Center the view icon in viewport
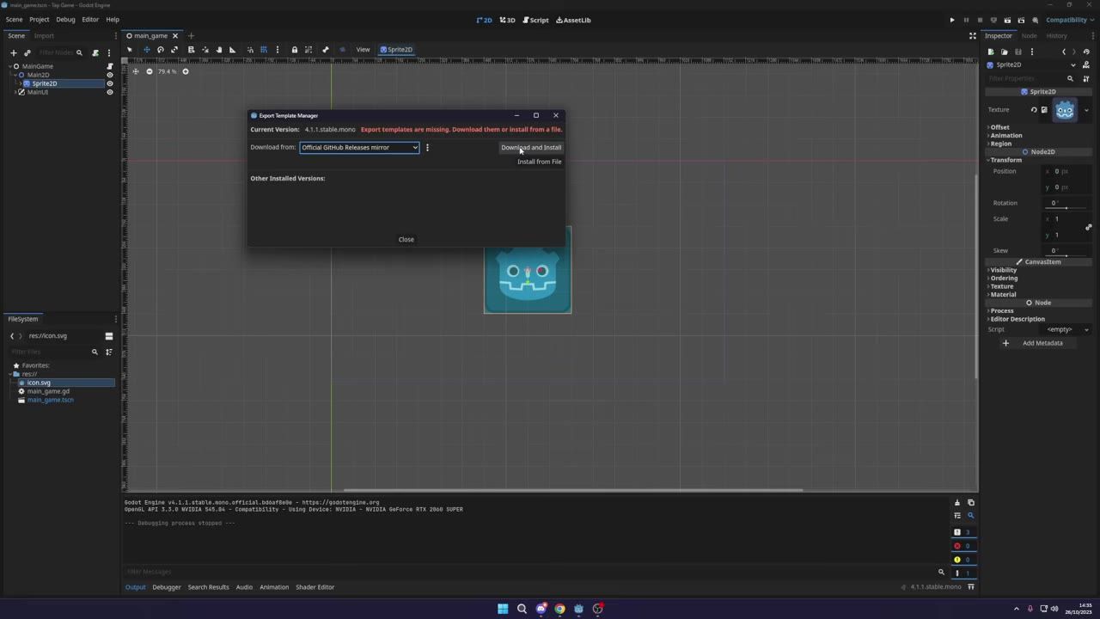The image size is (1100, 619). point(135,71)
